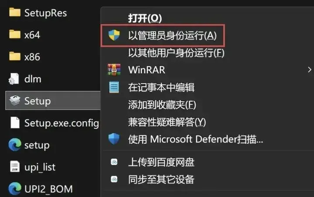This screenshot has height=197, width=314.
Task: Select 兼容性疑难解答(Y) menu entry
Action: 167,122
